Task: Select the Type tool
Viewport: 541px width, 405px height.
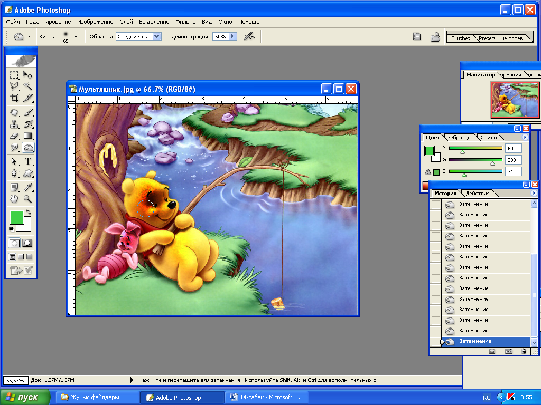Action: [x=27, y=161]
